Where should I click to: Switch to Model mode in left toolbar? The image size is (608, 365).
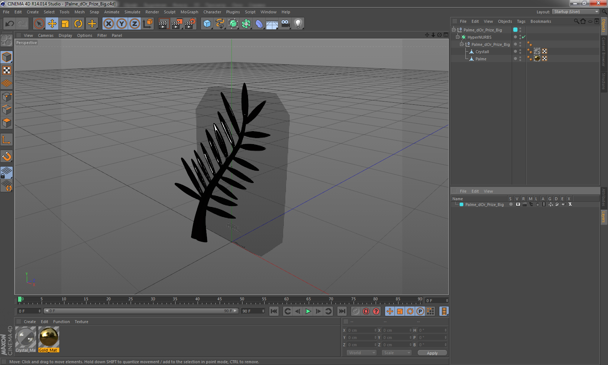click(x=7, y=57)
